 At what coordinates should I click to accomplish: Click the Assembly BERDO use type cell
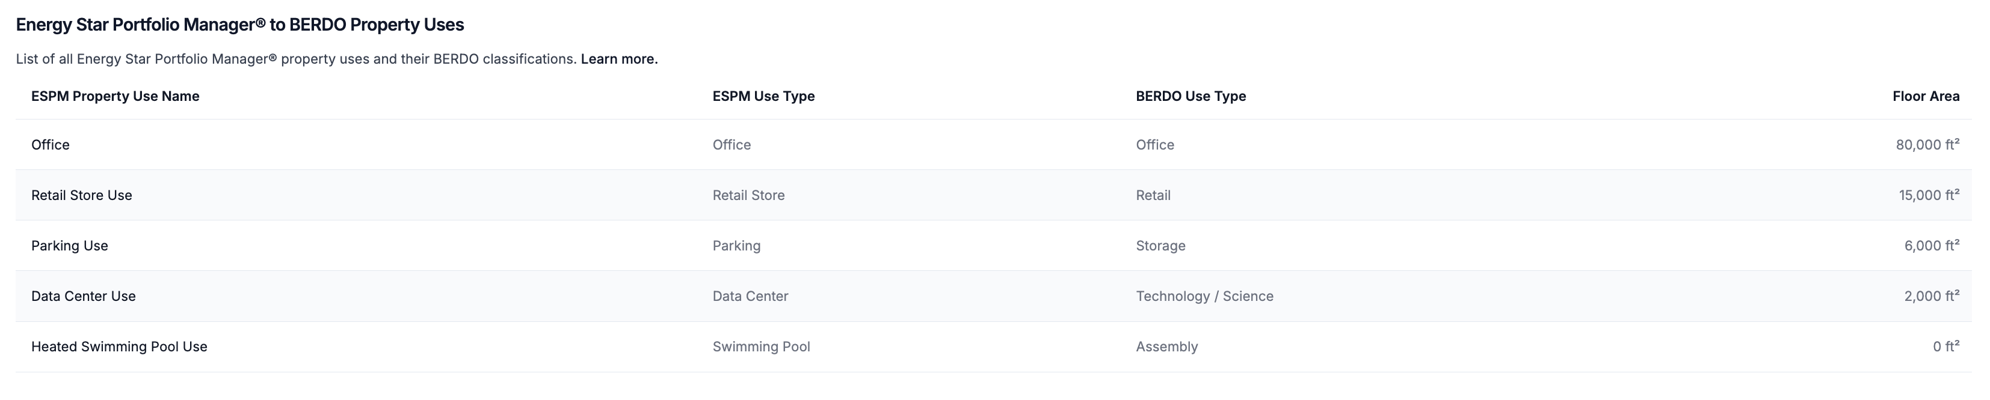[1166, 347]
